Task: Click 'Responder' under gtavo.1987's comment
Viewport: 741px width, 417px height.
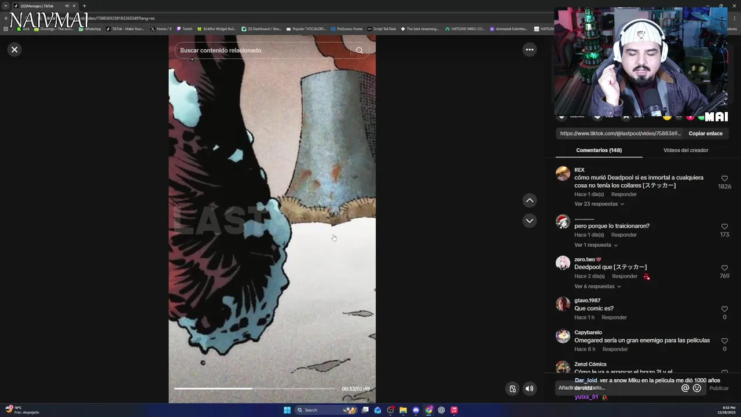Action: [614, 317]
